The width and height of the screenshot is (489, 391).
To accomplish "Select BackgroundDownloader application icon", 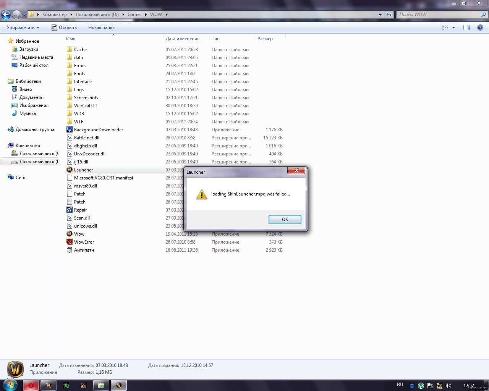I will 69,129.
